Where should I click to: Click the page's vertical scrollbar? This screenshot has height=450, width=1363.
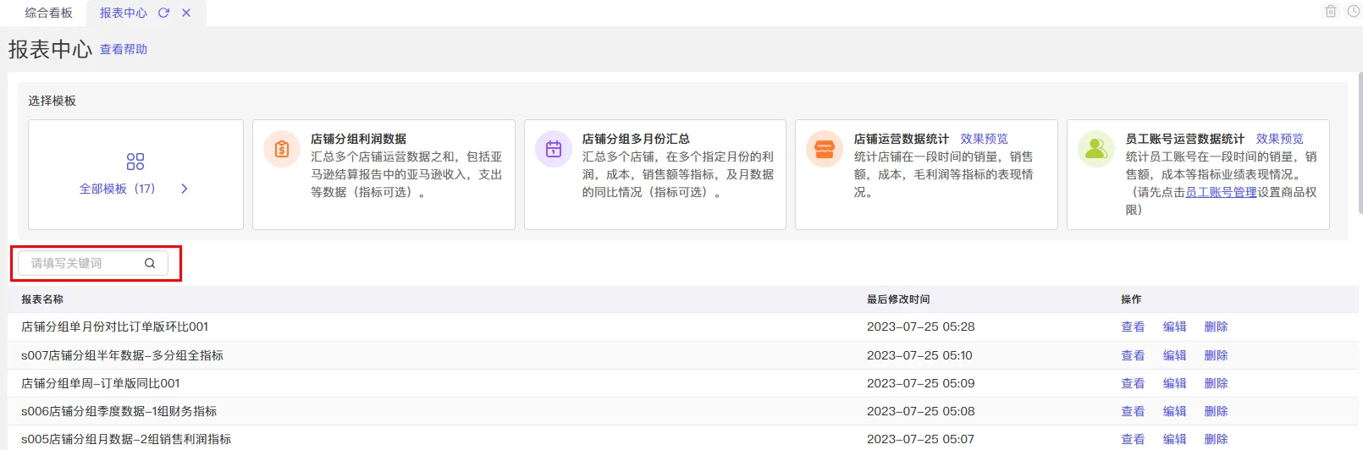pyautogui.click(x=1360, y=142)
